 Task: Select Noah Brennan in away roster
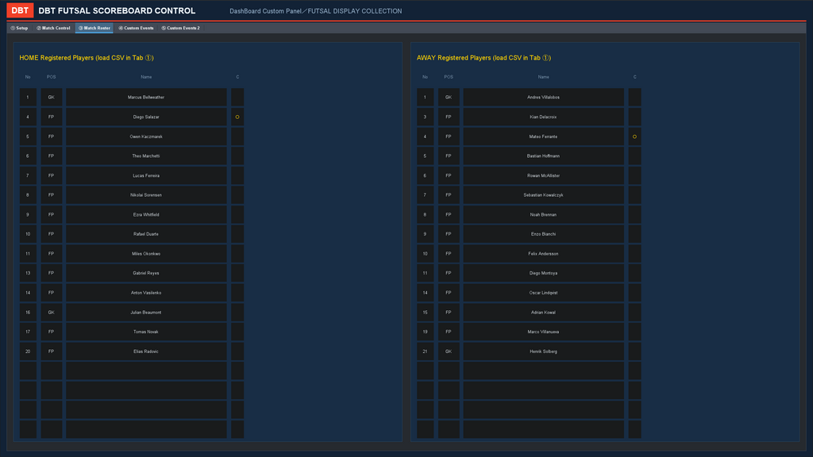(543, 214)
